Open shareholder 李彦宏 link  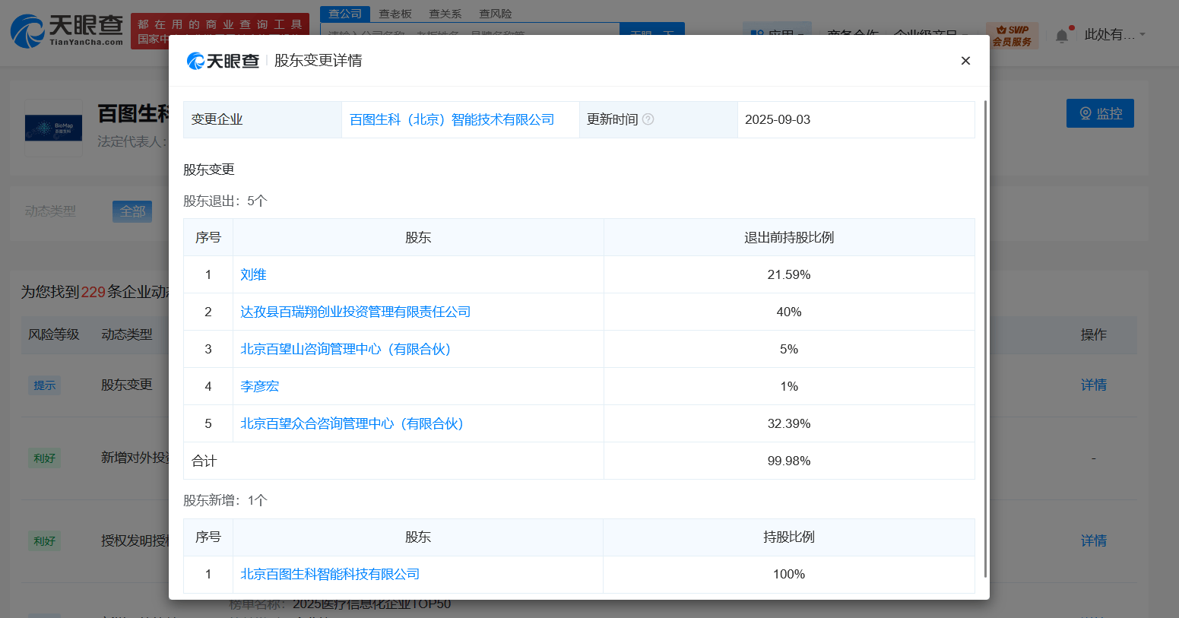point(259,387)
